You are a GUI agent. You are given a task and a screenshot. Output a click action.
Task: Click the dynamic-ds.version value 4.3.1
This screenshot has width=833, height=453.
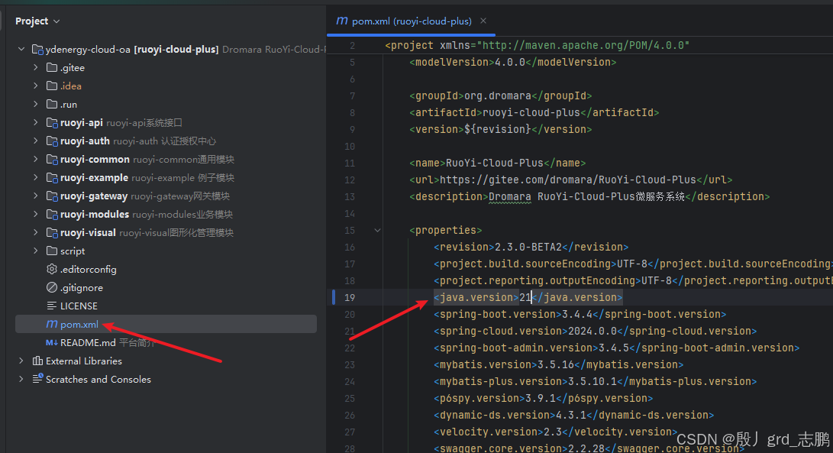[571, 415]
